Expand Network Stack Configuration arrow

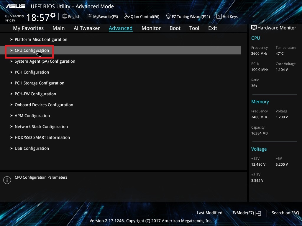coord(12,127)
